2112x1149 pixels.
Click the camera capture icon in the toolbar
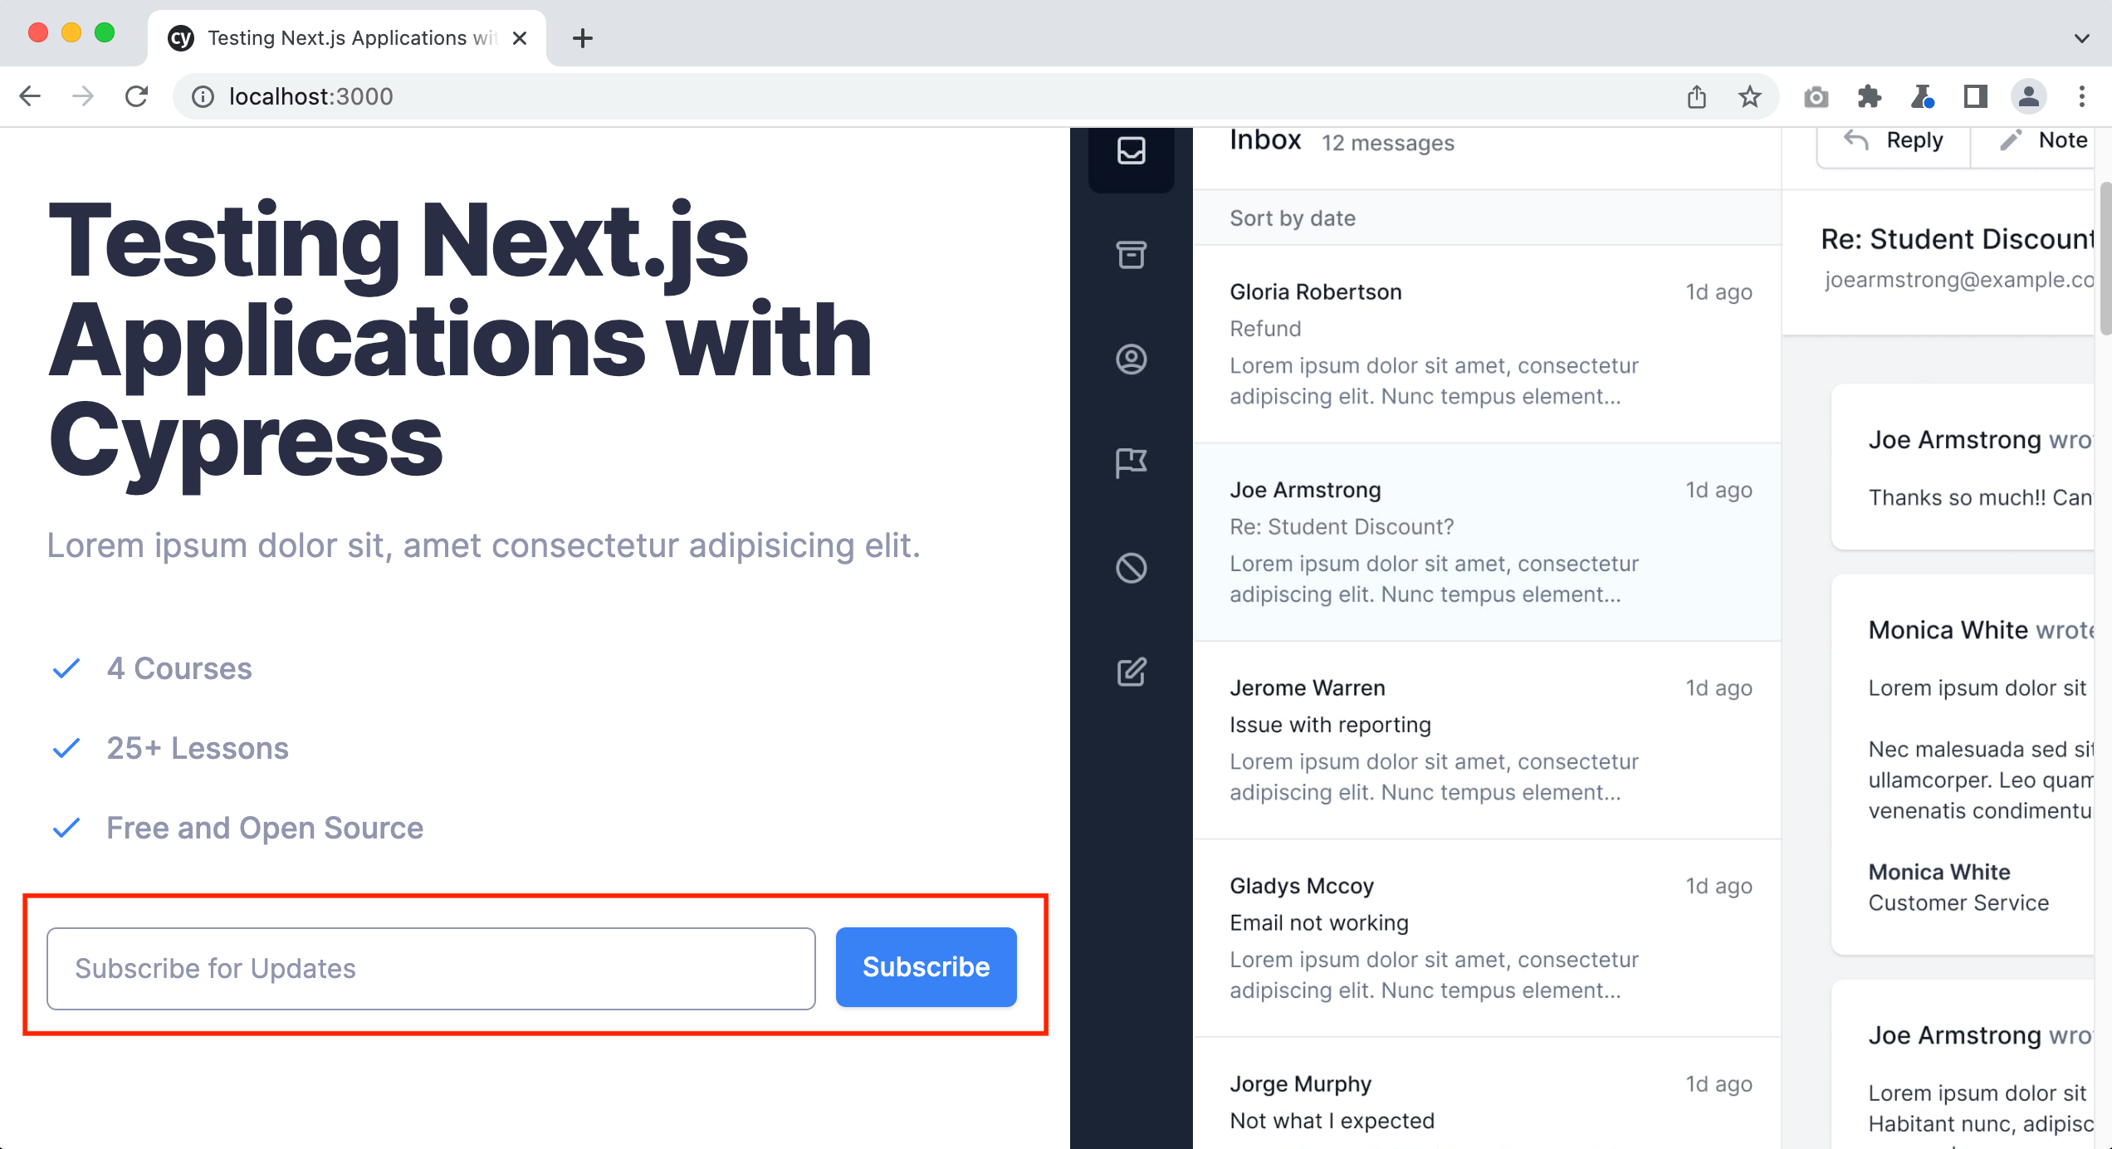[x=1816, y=96]
